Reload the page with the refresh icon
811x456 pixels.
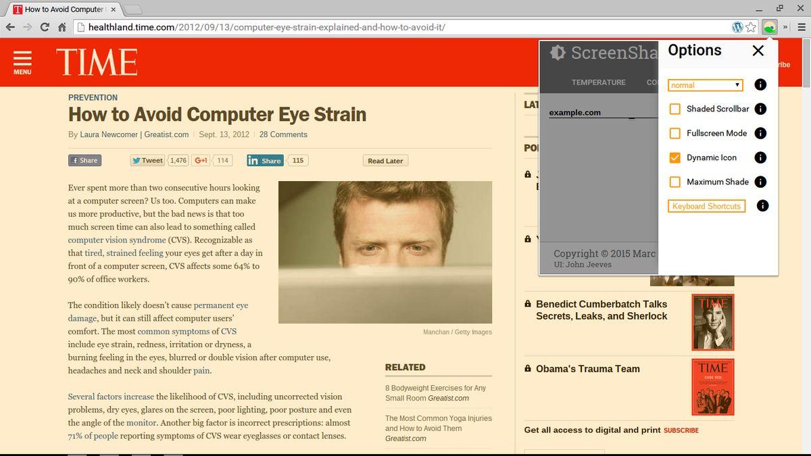pyautogui.click(x=45, y=27)
